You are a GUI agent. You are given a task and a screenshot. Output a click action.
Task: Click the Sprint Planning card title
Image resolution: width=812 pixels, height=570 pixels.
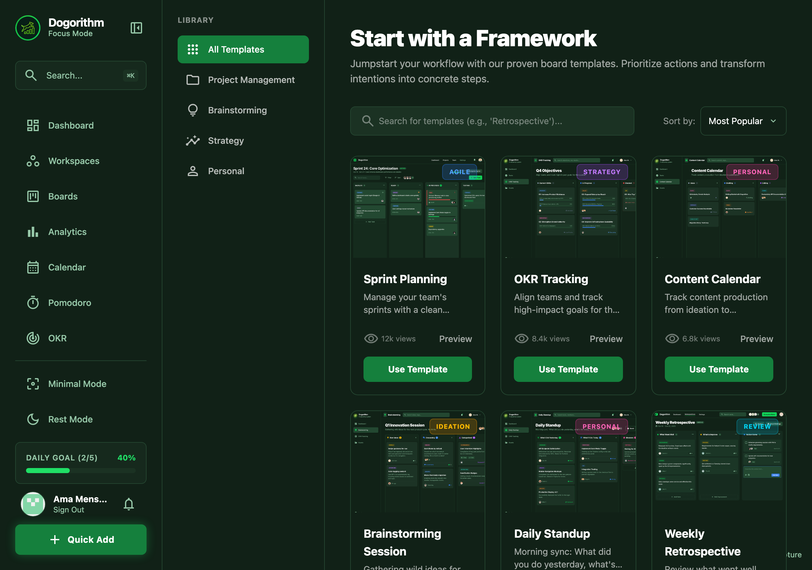[x=405, y=279]
